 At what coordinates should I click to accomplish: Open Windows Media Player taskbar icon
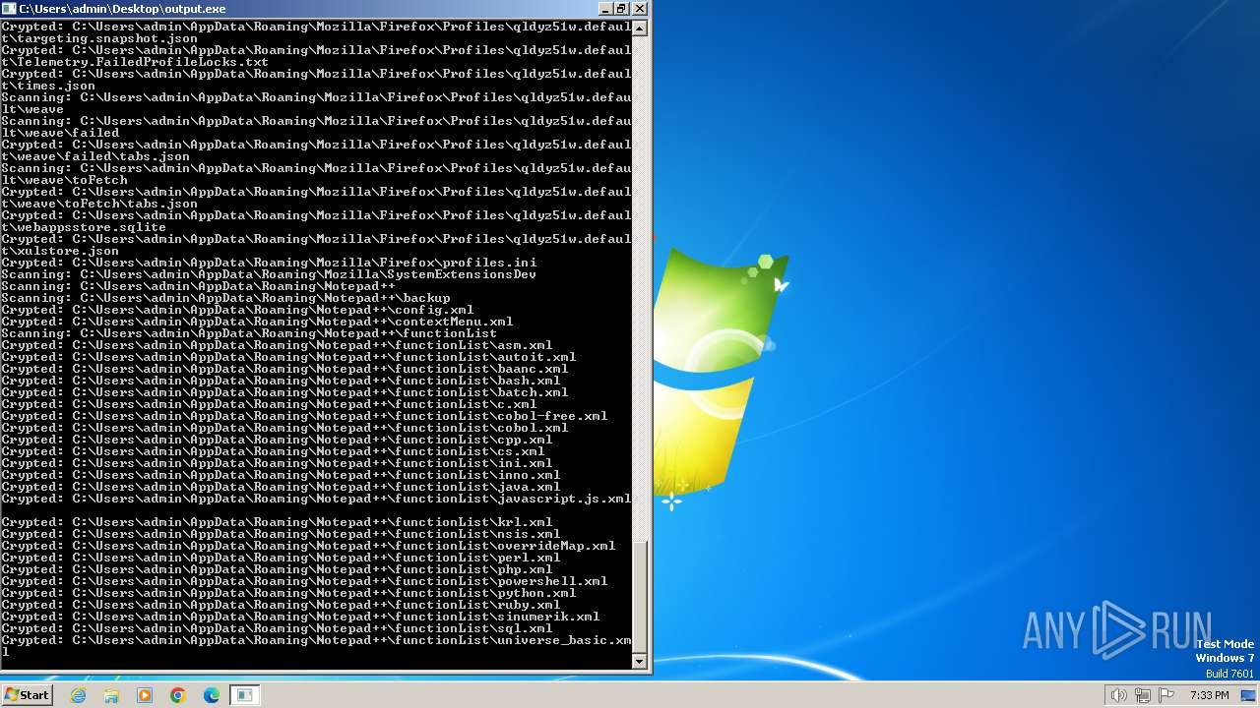tap(145, 695)
